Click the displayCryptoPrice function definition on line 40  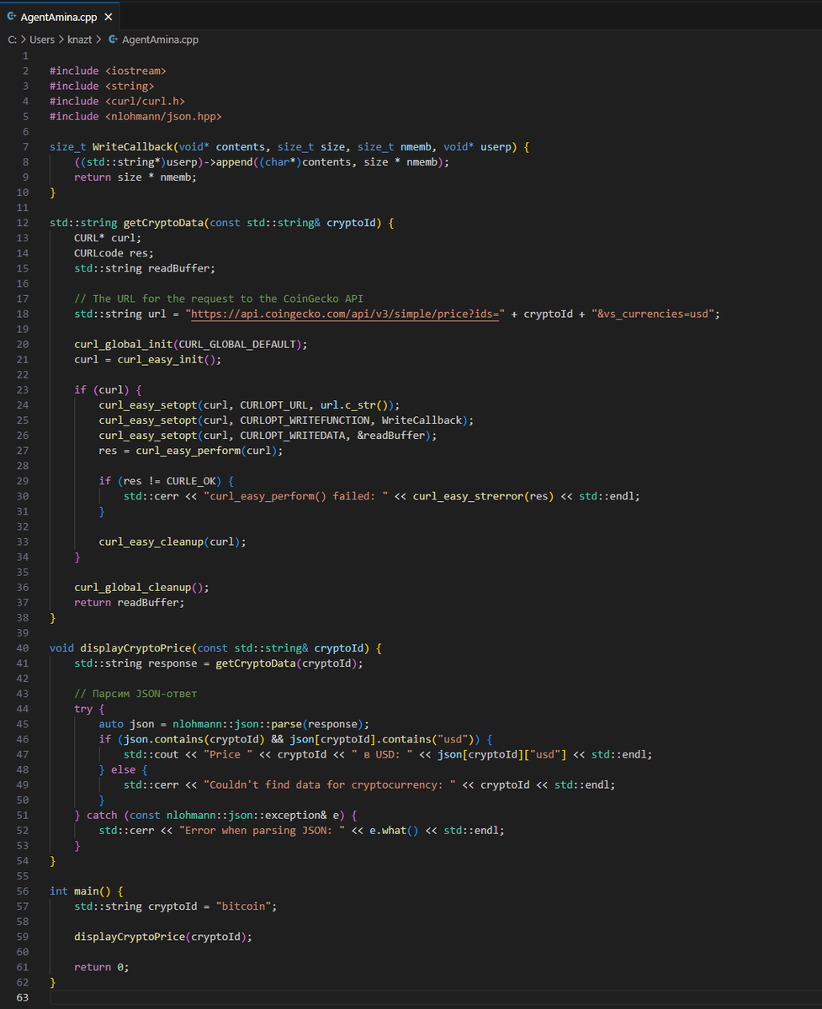(x=135, y=648)
